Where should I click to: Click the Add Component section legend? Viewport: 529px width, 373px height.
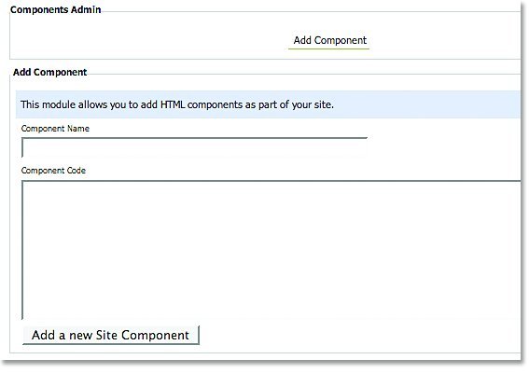(50, 72)
